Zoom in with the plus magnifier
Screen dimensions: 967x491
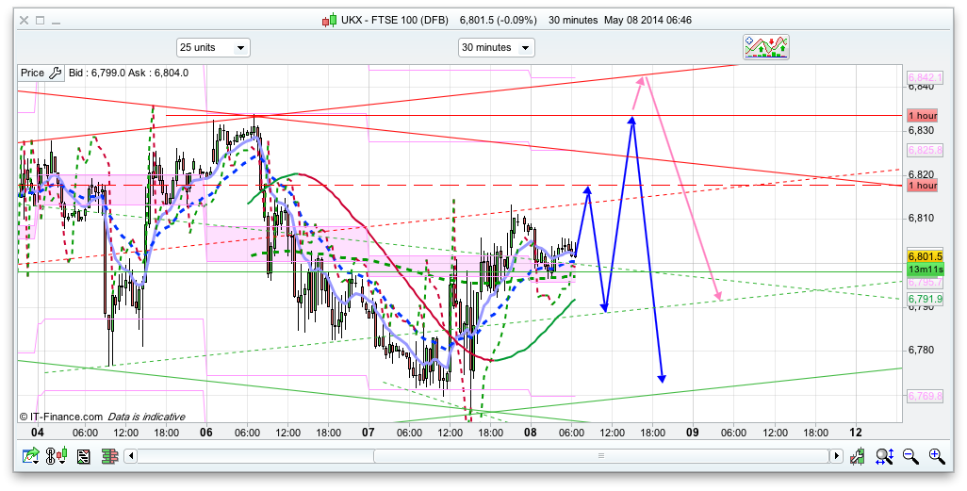coord(936,457)
